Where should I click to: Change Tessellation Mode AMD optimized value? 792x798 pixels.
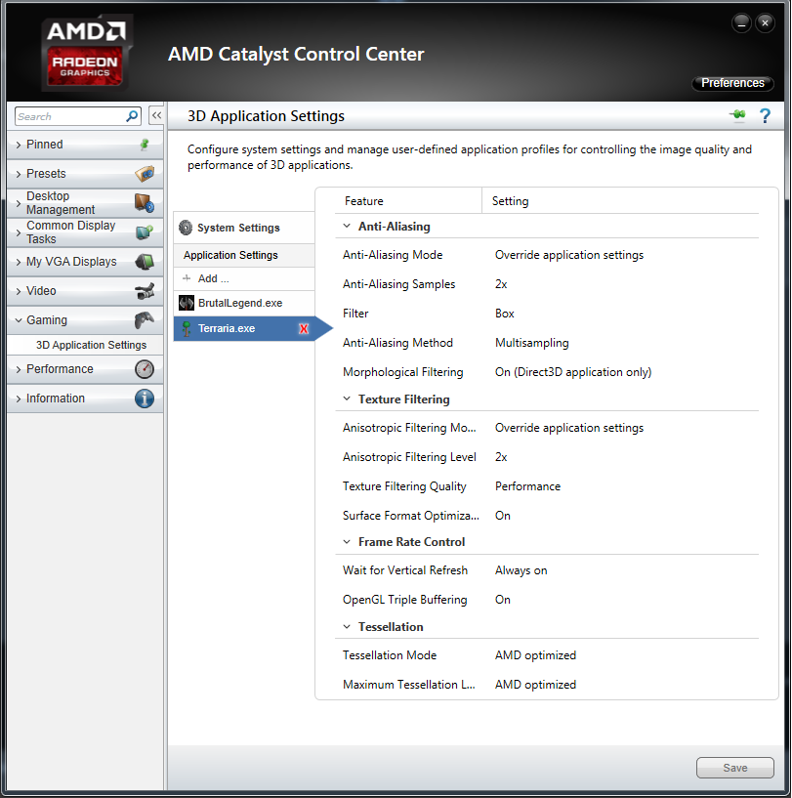(x=535, y=655)
